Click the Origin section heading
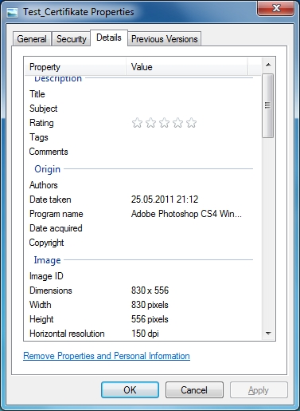 (48, 169)
